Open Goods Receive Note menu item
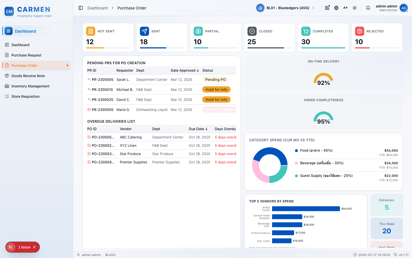412x258 pixels. coord(36,76)
